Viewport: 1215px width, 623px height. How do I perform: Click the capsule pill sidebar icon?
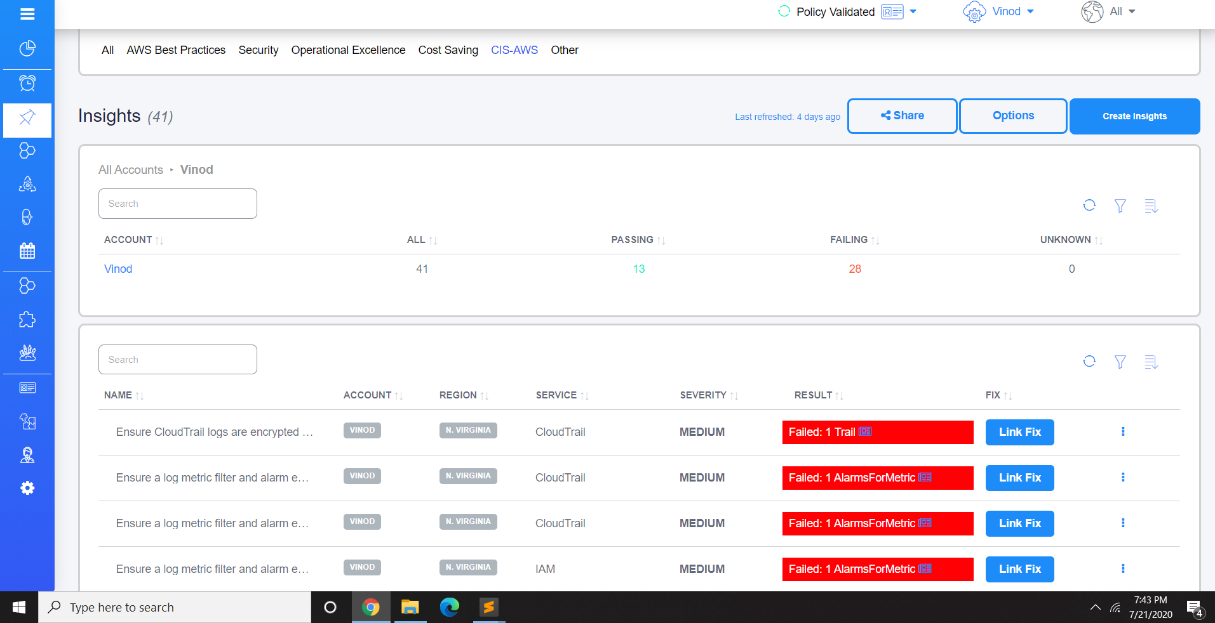[27, 218]
